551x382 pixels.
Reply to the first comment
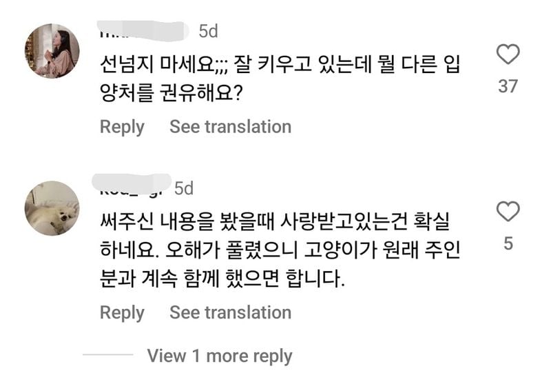click(122, 127)
